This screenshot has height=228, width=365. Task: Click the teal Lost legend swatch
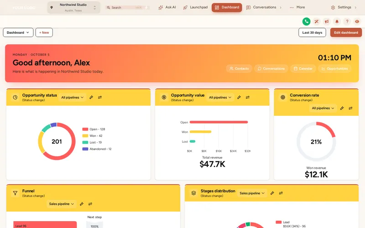(85, 142)
